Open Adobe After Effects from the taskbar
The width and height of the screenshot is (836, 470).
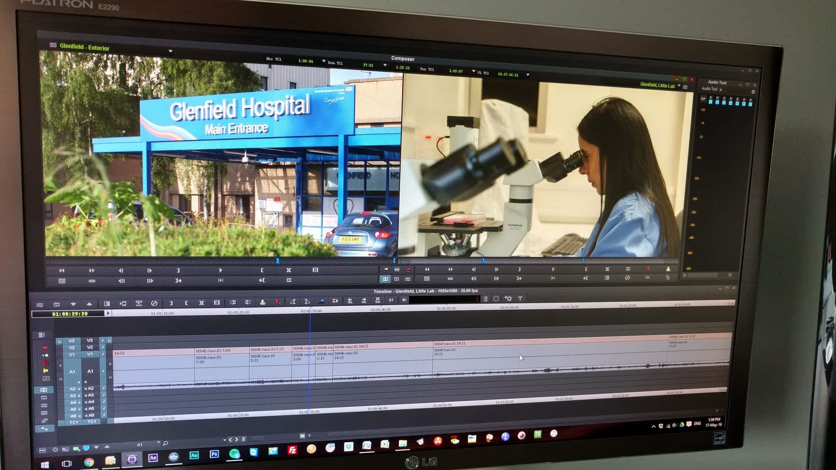tap(153, 458)
